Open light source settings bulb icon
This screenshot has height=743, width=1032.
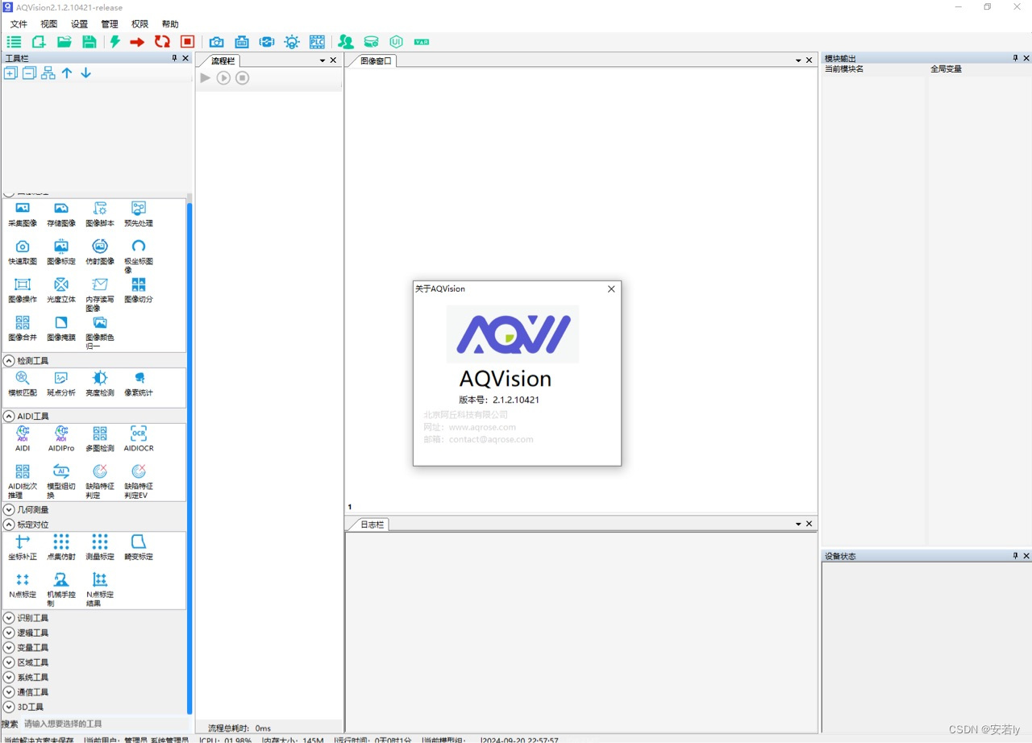292,42
